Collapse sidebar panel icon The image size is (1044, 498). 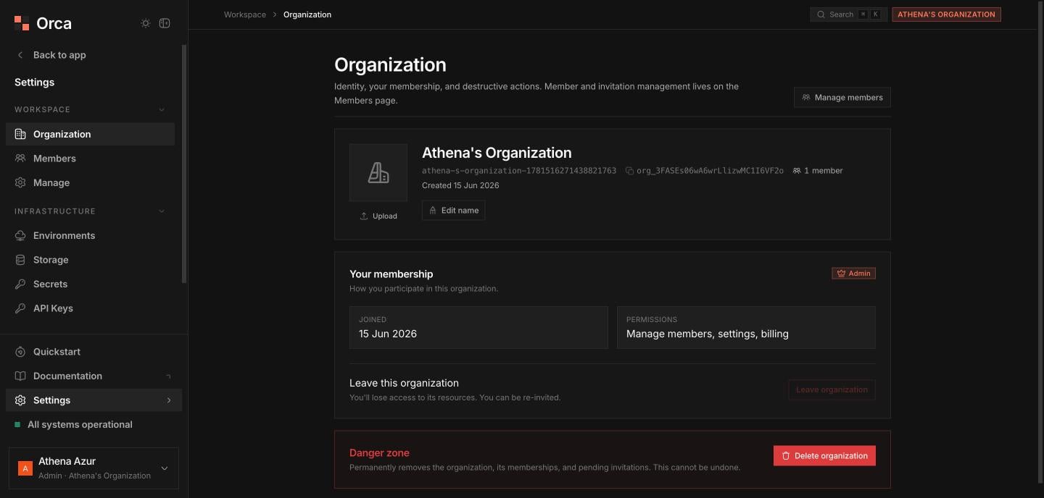(165, 23)
